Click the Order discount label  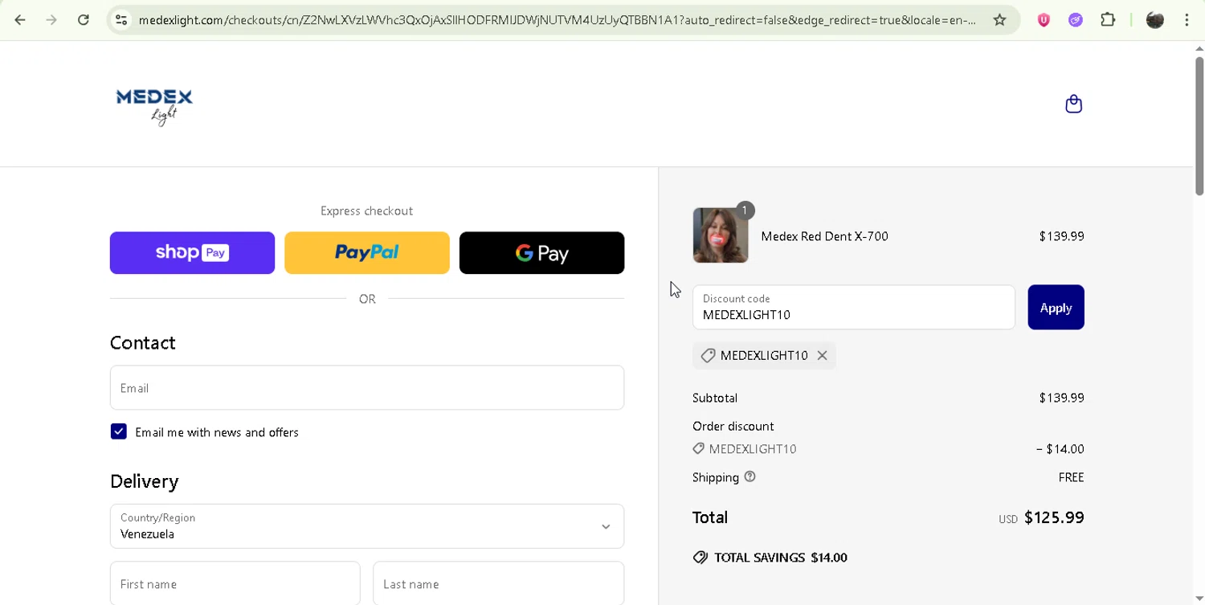(x=733, y=426)
